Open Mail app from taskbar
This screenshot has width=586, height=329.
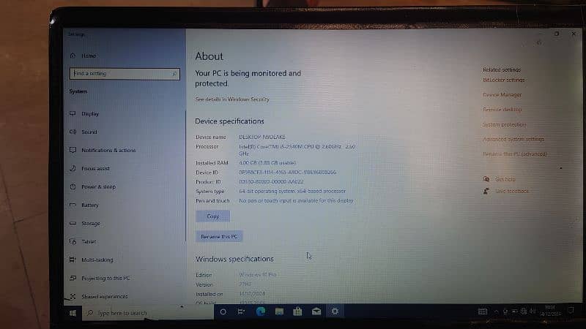(x=316, y=311)
